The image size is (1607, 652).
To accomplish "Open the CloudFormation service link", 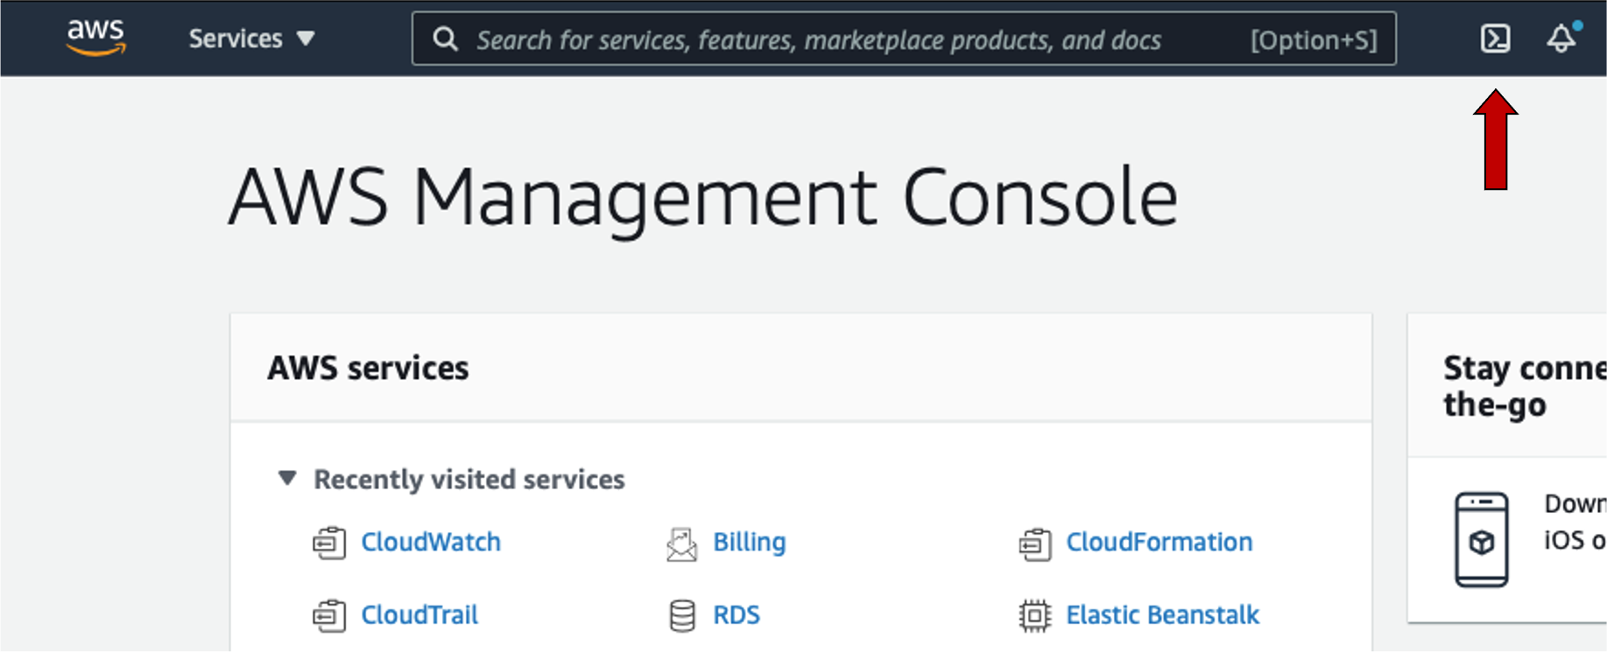I will [1159, 543].
